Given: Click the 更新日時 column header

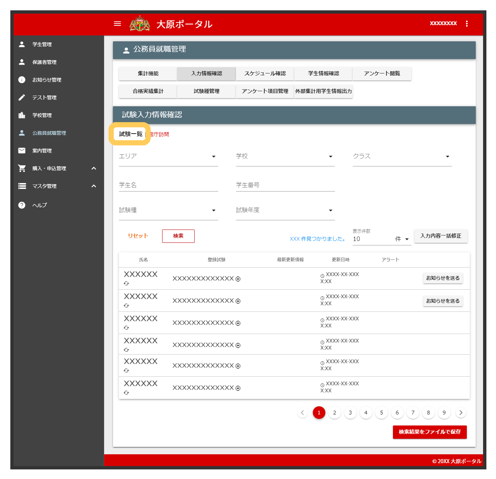Looking at the screenshot, I should click(341, 260).
